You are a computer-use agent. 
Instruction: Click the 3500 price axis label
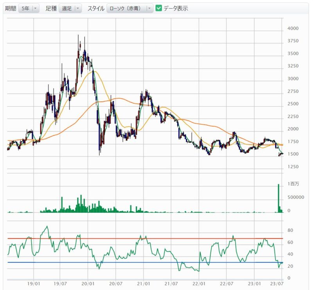[293, 53]
